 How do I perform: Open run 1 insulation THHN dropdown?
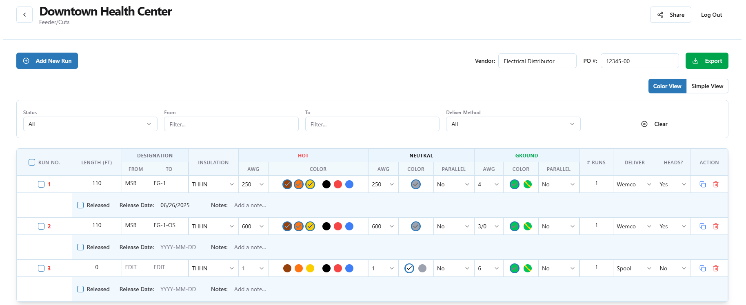pos(213,184)
